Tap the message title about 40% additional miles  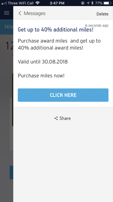click(x=55, y=30)
